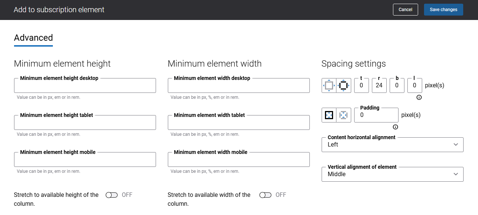Click the Cancel button
This screenshot has height=215, width=478.
tap(406, 10)
